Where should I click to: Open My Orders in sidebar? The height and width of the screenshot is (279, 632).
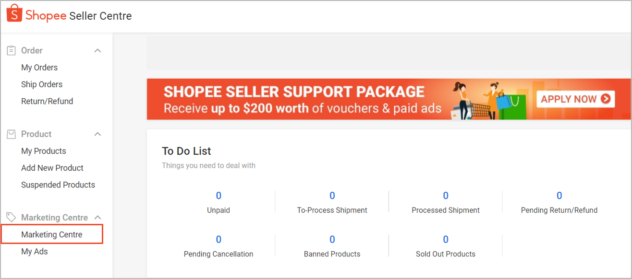click(39, 68)
